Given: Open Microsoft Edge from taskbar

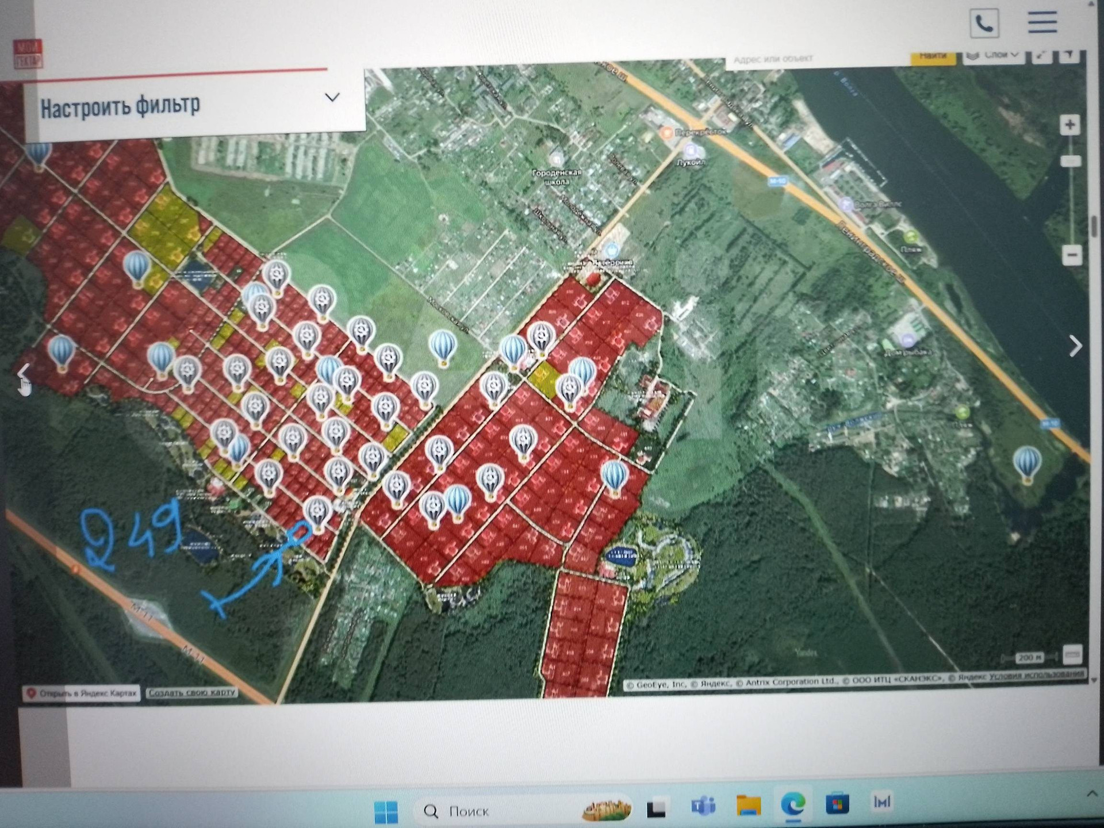Looking at the screenshot, I should pyautogui.click(x=793, y=804).
